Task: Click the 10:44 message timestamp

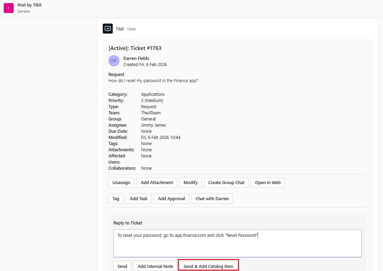Action: click(131, 29)
